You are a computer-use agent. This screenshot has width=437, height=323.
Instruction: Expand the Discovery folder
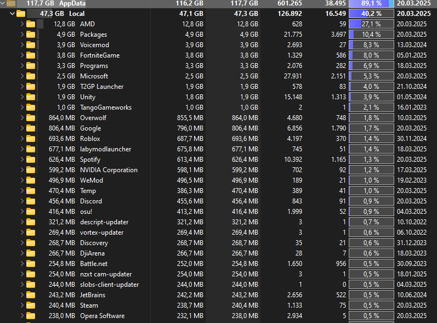[x=22, y=243]
